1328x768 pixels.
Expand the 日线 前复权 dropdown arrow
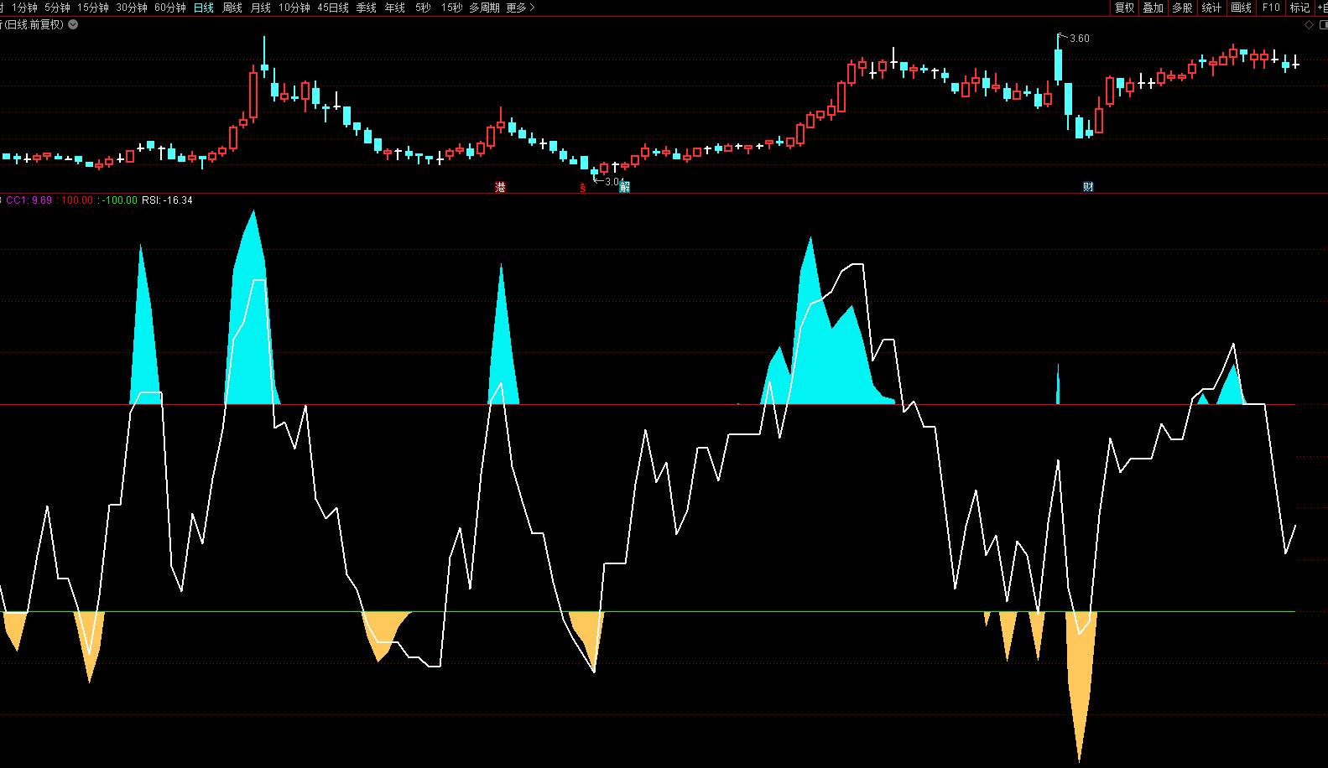[73, 25]
